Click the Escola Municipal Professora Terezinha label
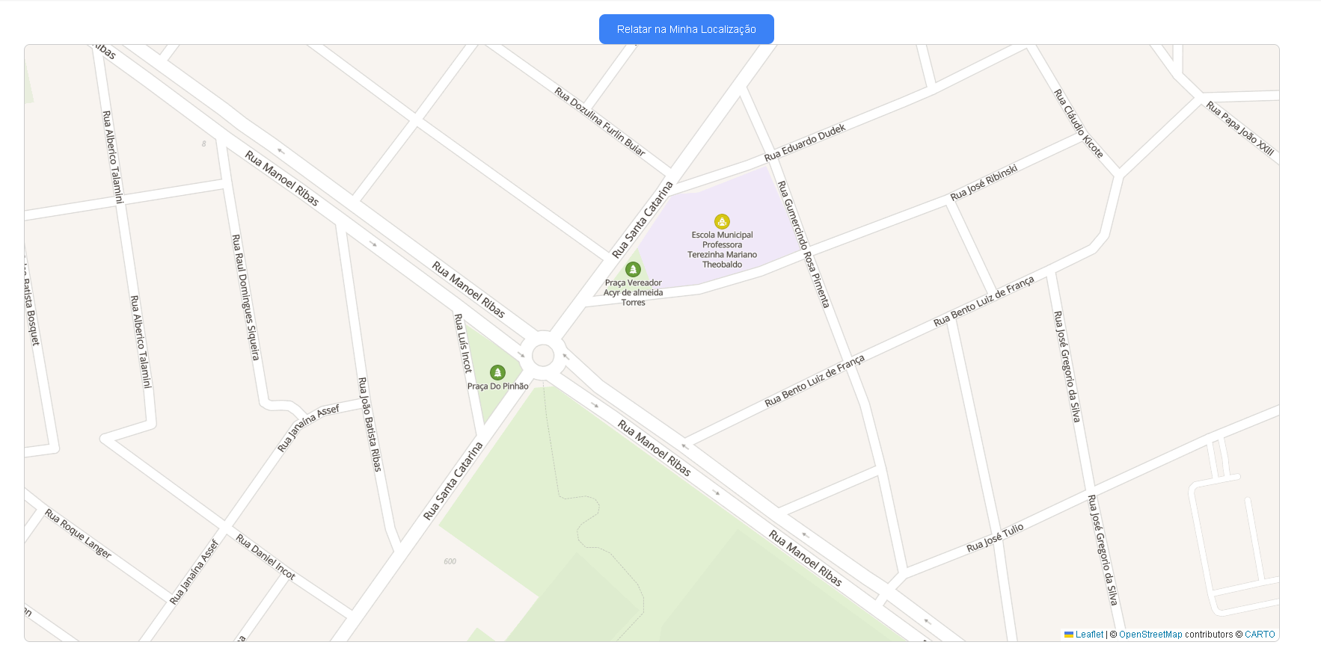The image size is (1321, 648). (x=722, y=250)
